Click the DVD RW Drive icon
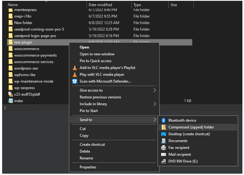 [164, 161]
